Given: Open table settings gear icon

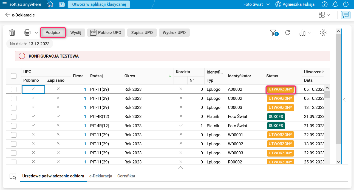Looking at the screenshot, I should pyautogui.click(x=323, y=33).
